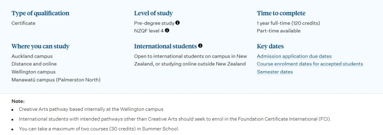Open Admission application due dates link

point(294,56)
